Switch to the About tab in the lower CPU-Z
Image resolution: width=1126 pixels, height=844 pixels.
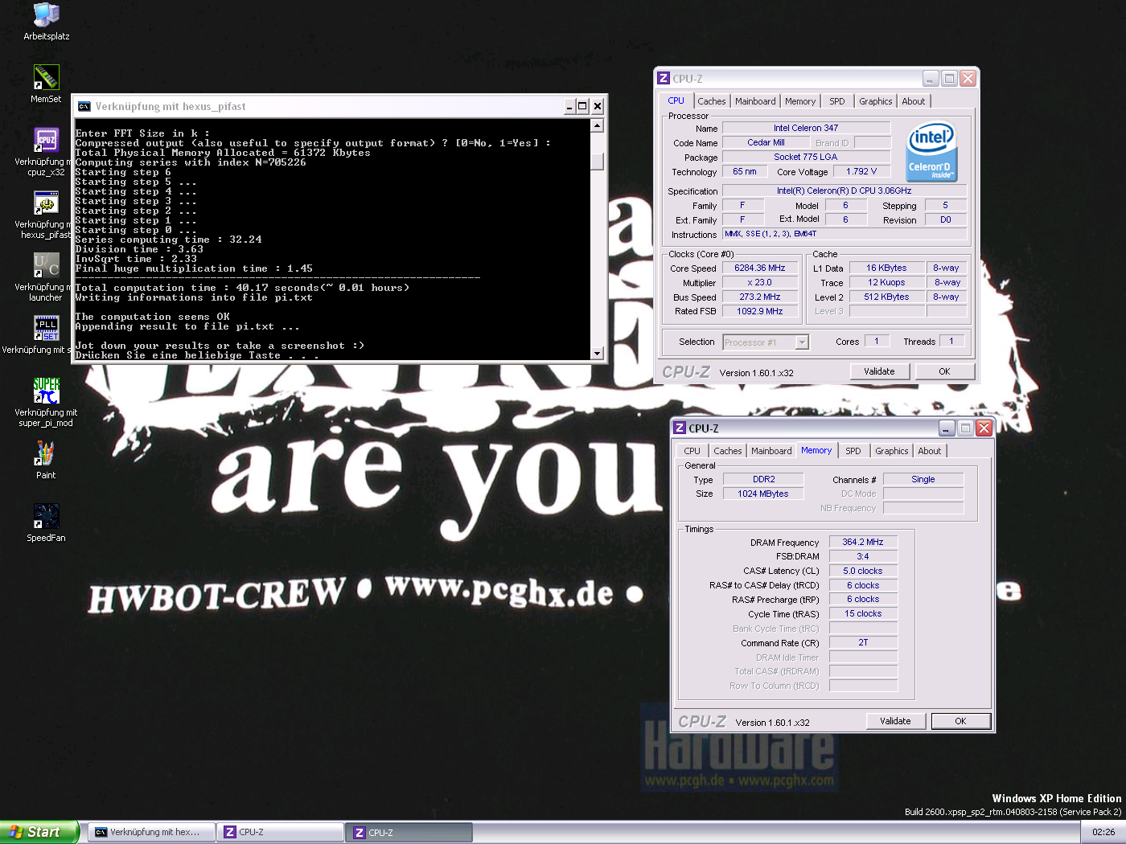tap(929, 451)
